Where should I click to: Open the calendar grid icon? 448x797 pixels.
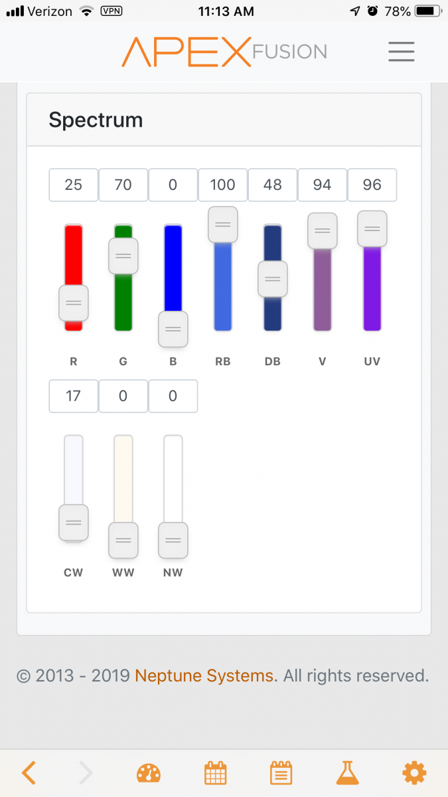[x=215, y=773]
